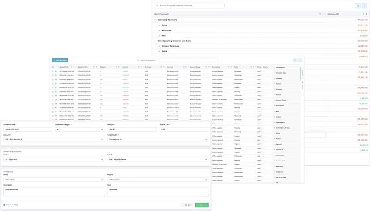
Task: Toggle fullscreen icon in profit and loss panel
Action: click(358, 6)
